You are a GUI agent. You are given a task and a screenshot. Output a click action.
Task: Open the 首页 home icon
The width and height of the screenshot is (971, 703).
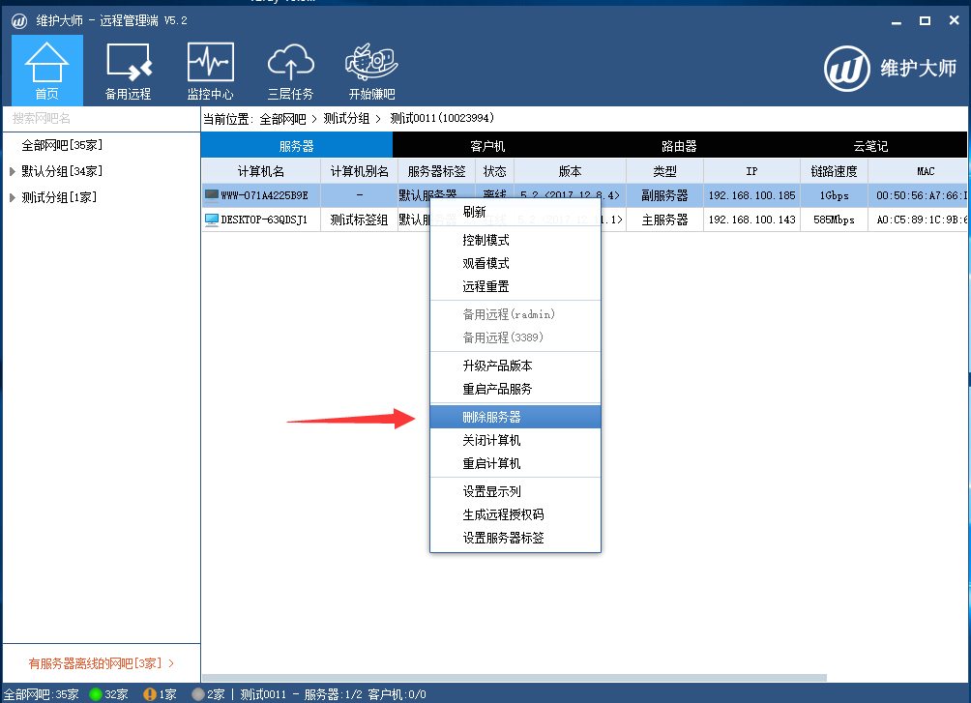(x=47, y=70)
